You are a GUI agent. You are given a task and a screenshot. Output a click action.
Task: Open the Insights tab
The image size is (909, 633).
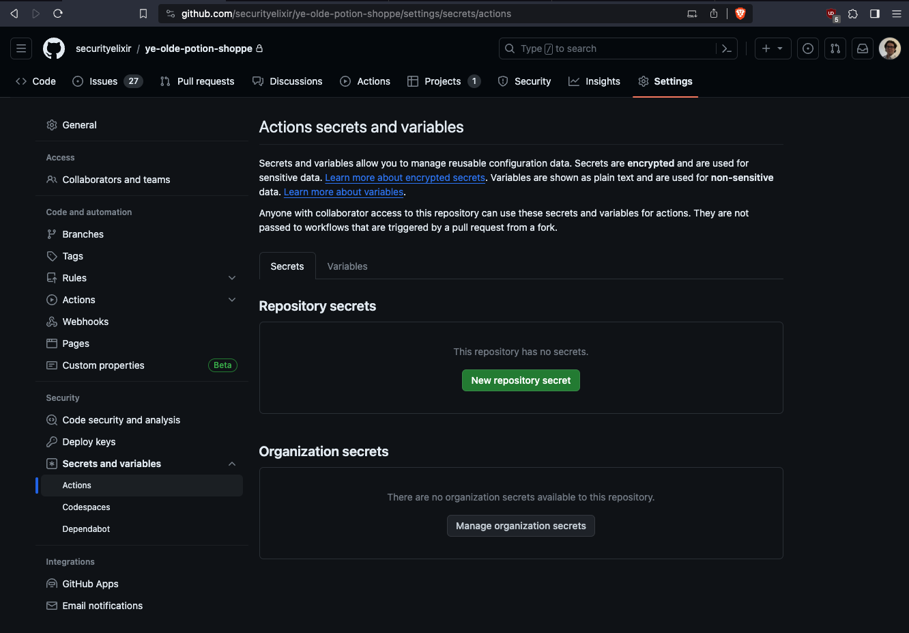(594, 81)
